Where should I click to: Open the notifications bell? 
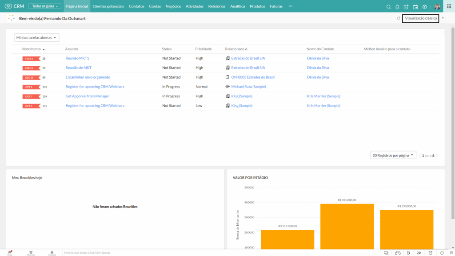[x=397, y=7]
